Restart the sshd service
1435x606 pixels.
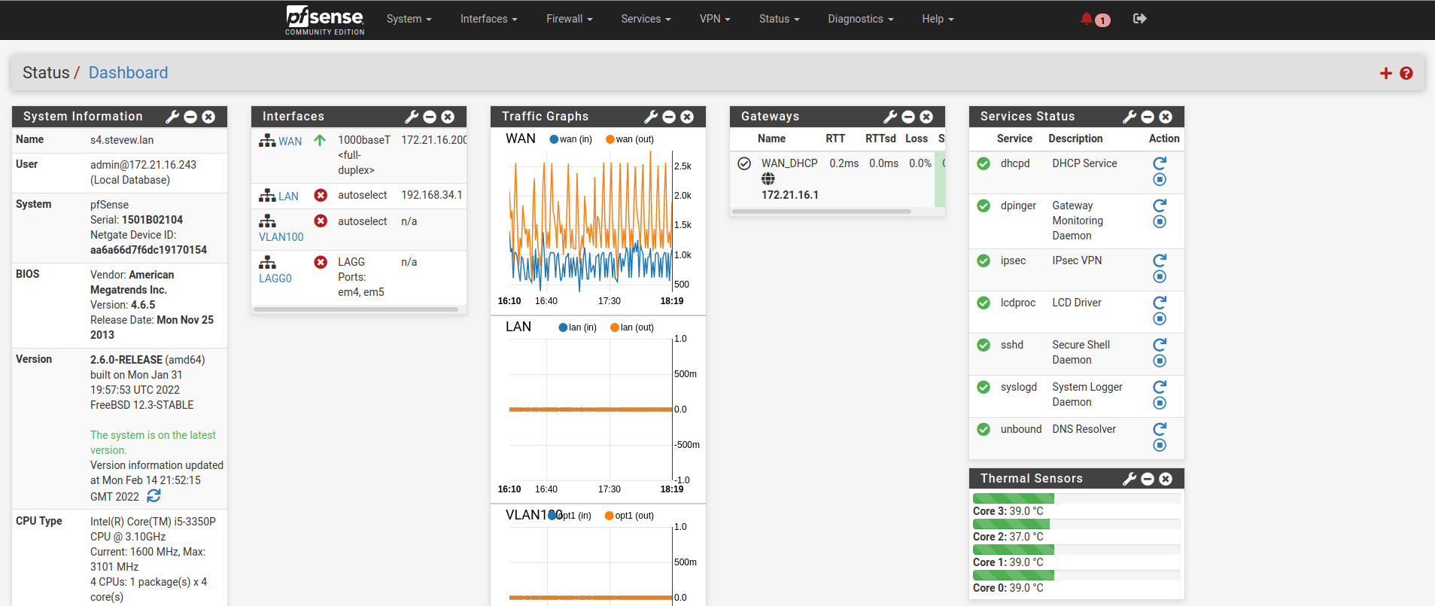pos(1160,344)
